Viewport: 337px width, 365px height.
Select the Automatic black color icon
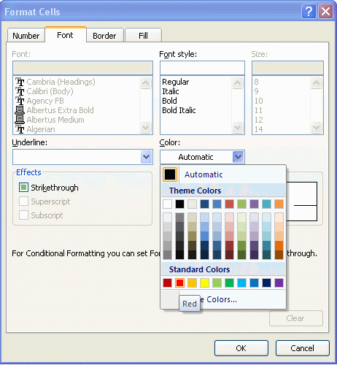pyautogui.click(x=170, y=174)
